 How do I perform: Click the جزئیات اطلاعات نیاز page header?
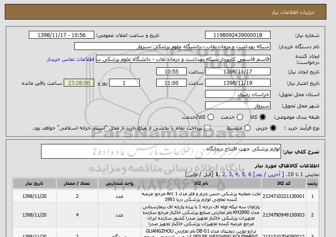(293, 12)
